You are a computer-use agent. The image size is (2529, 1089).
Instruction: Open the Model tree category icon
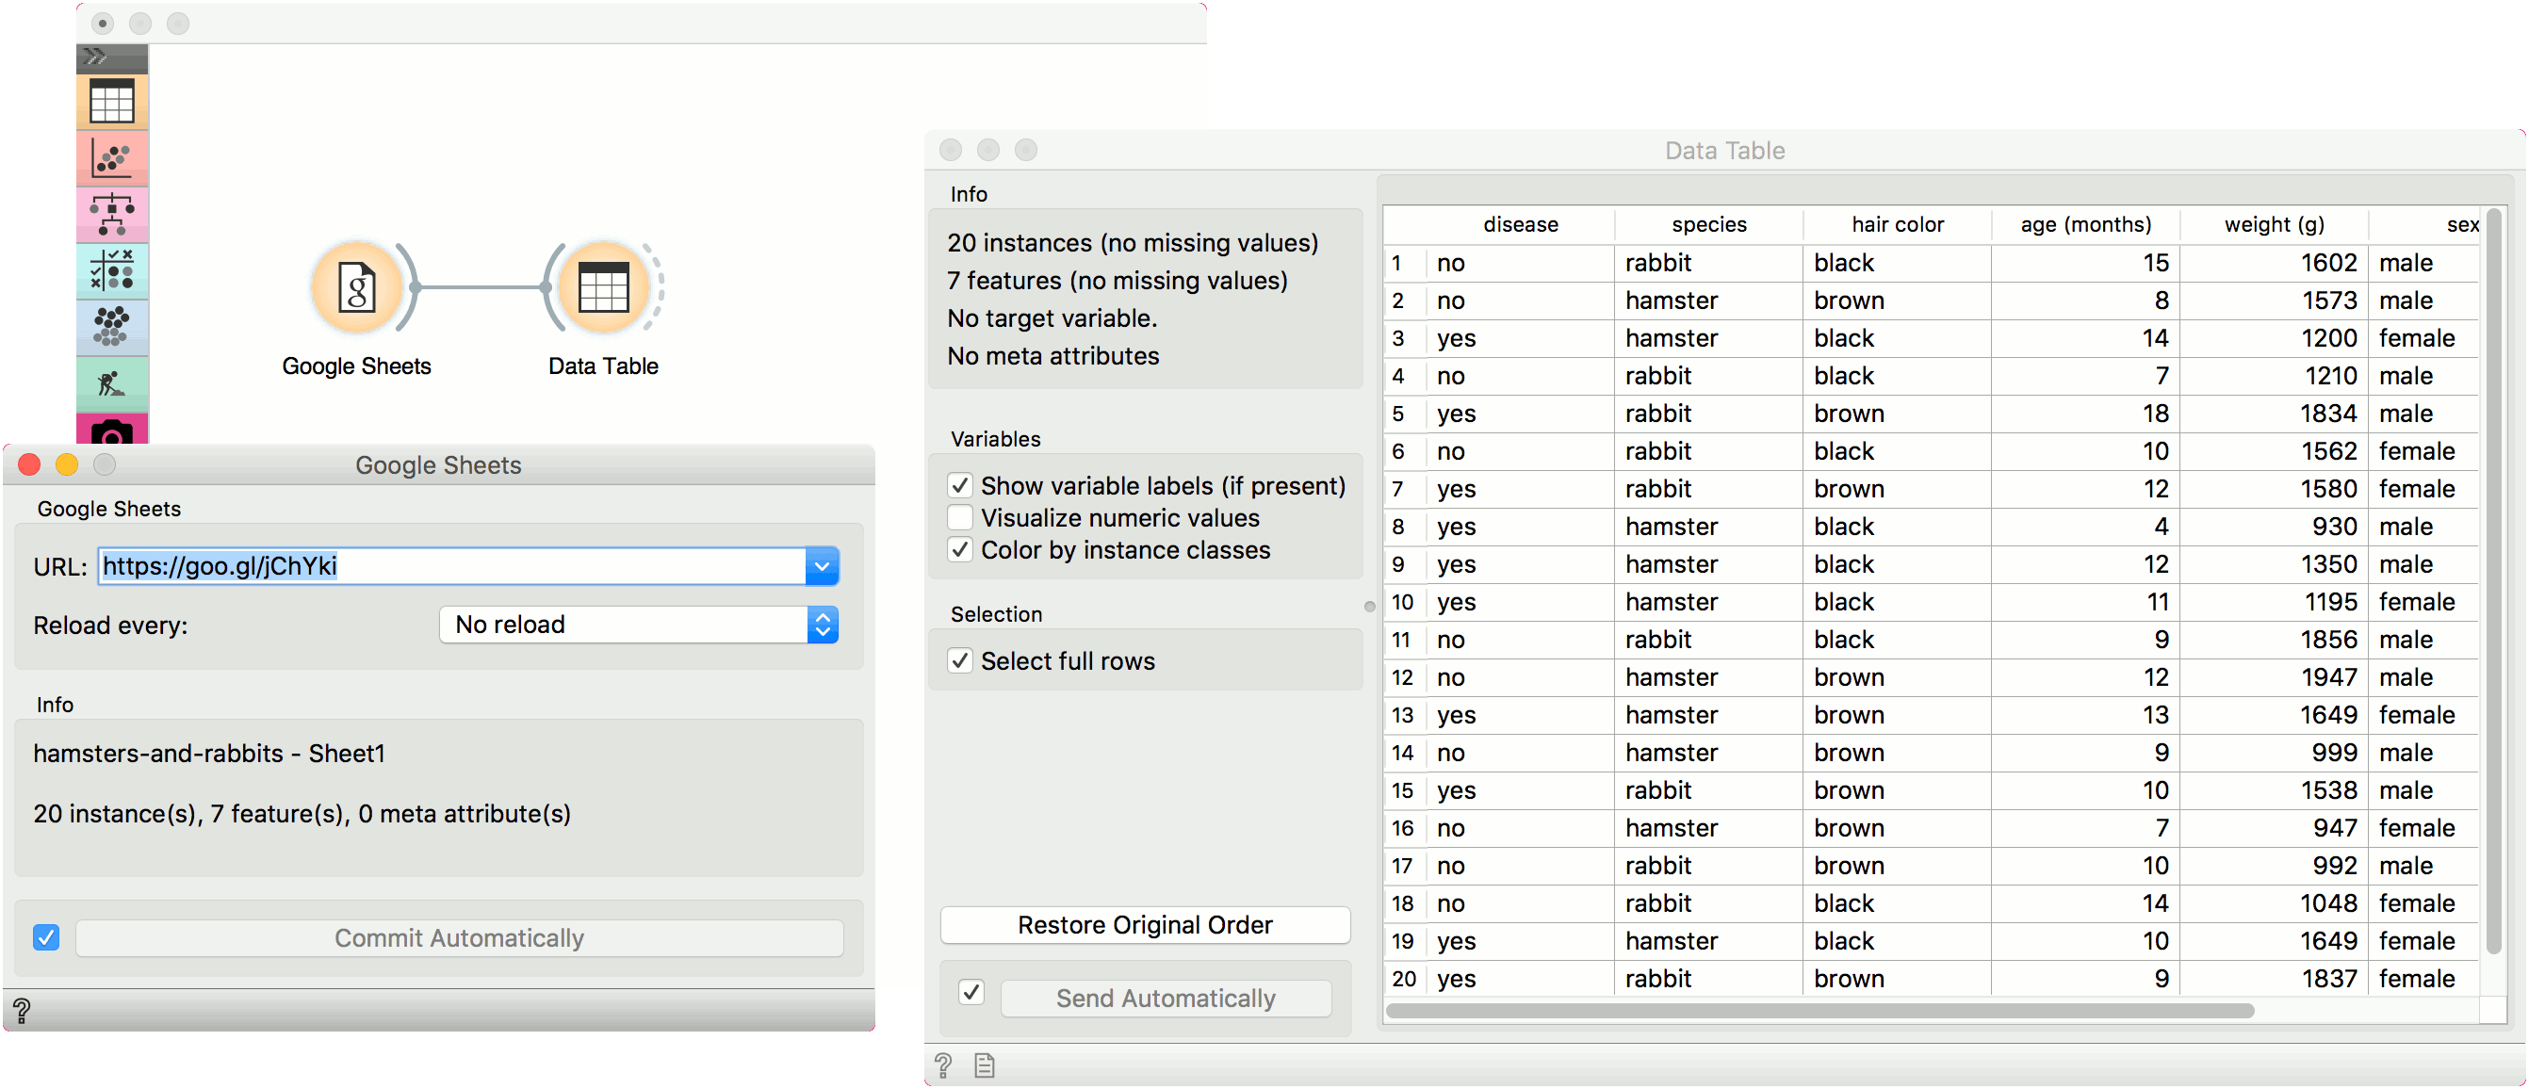click(112, 214)
